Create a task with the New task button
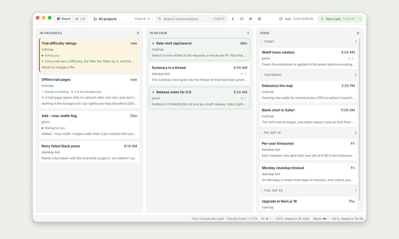The width and height of the screenshot is (399, 239). (337, 19)
